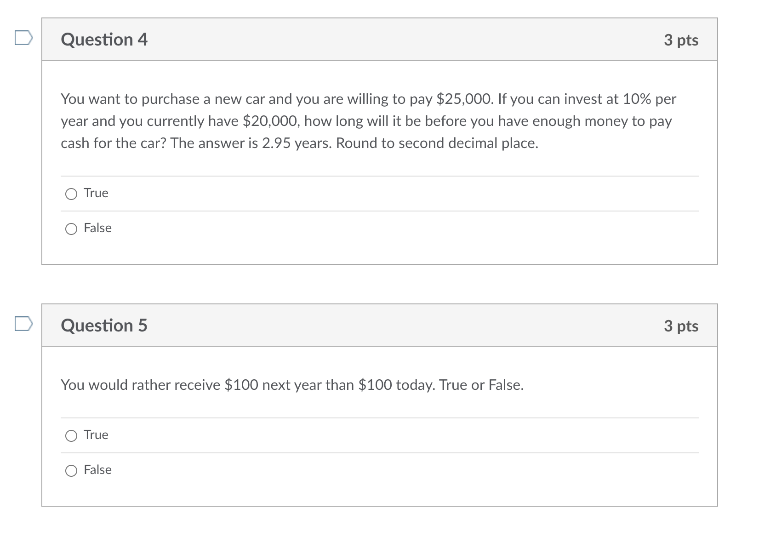The width and height of the screenshot is (776, 537).
Task: Flag Question 4 with the bookmark icon
Action: tap(23, 38)
